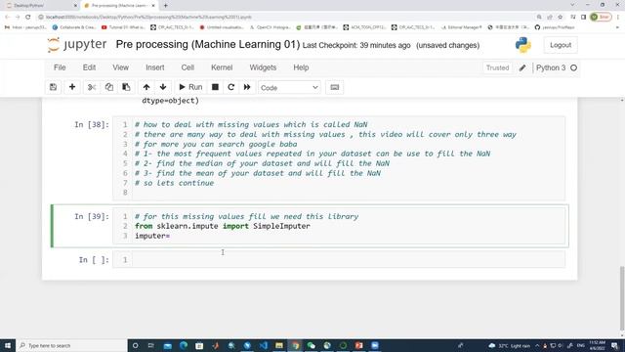Restart kernel and run all cells
The width and height of the screenshot is (625, 352).
pyautogui.click(x=247, y=87)
